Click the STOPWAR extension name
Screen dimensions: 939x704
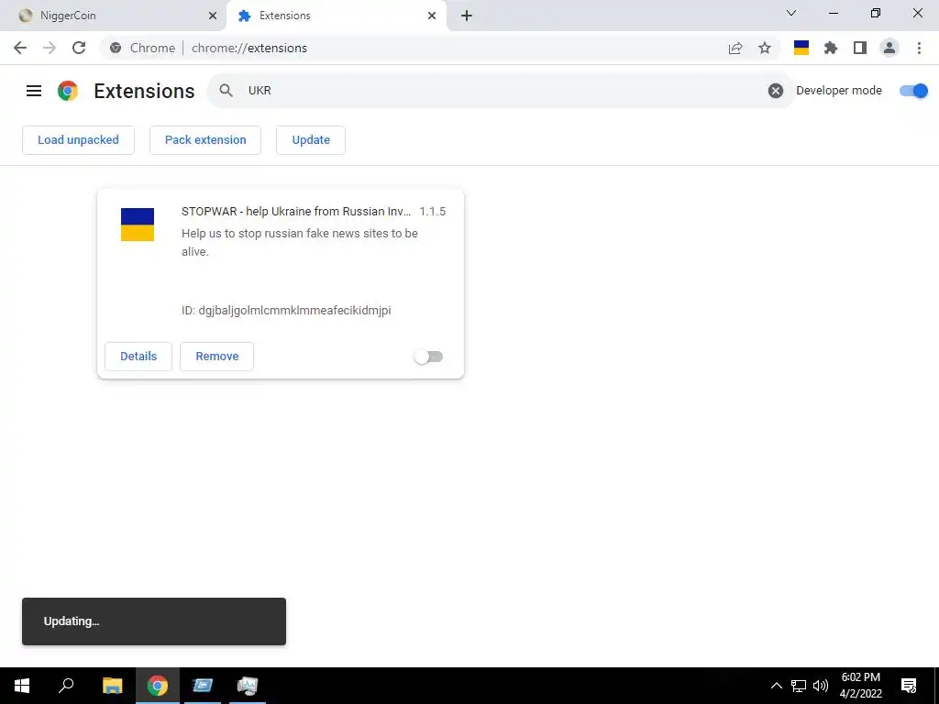coord(296,212)
